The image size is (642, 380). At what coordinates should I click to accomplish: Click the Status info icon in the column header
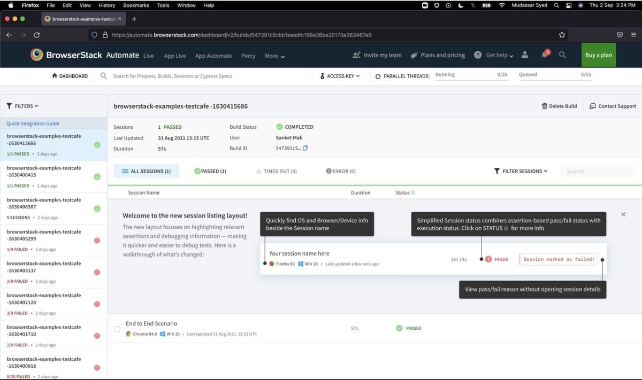tap(413, 192)
